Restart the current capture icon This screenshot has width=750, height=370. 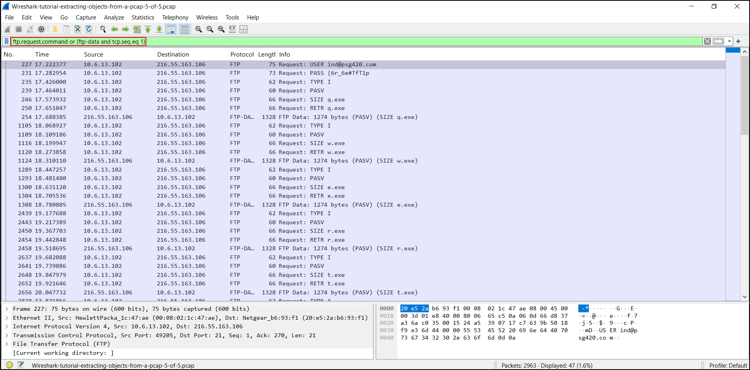pyautogui.click(x=30, y=29)
